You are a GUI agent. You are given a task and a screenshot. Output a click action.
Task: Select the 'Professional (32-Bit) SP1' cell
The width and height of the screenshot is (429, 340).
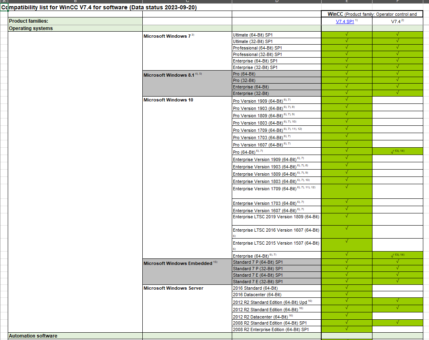coord(277,54)
